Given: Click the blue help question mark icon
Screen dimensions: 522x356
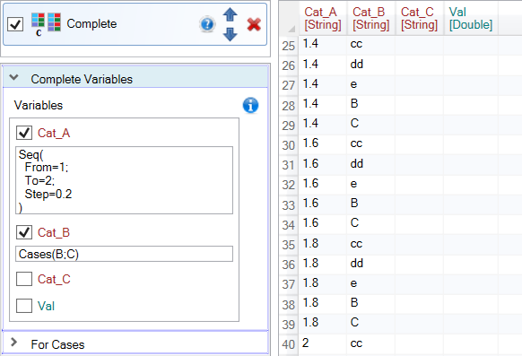Looking at the screenshot, I should pyautogui.click(x=207, y=24).
